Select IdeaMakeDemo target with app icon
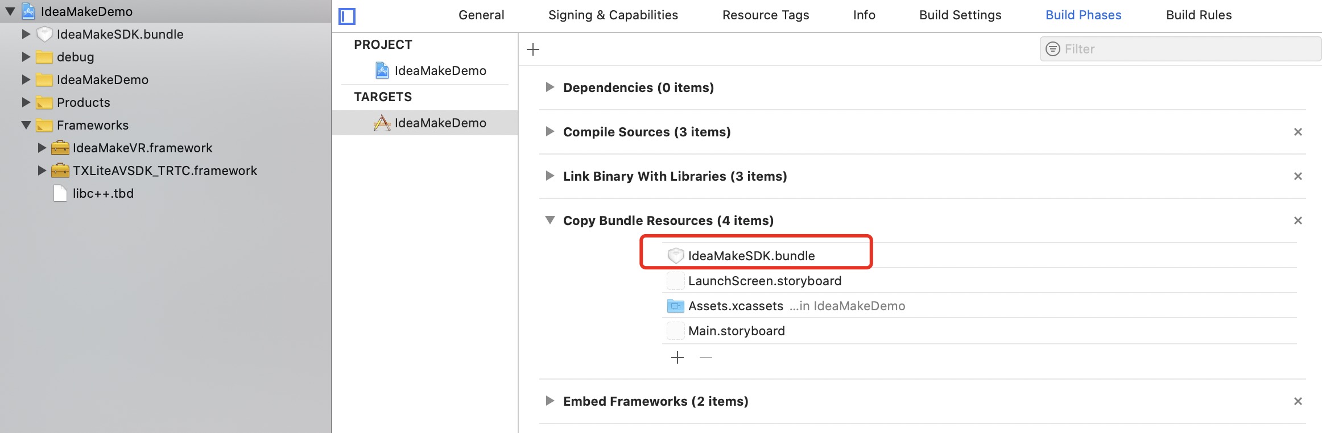 coord(382,123)
